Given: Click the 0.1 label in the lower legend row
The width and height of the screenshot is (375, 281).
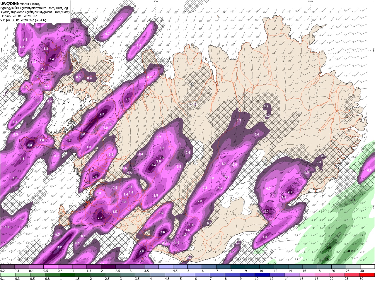Looking at the screenshot, I should point(2,279).
